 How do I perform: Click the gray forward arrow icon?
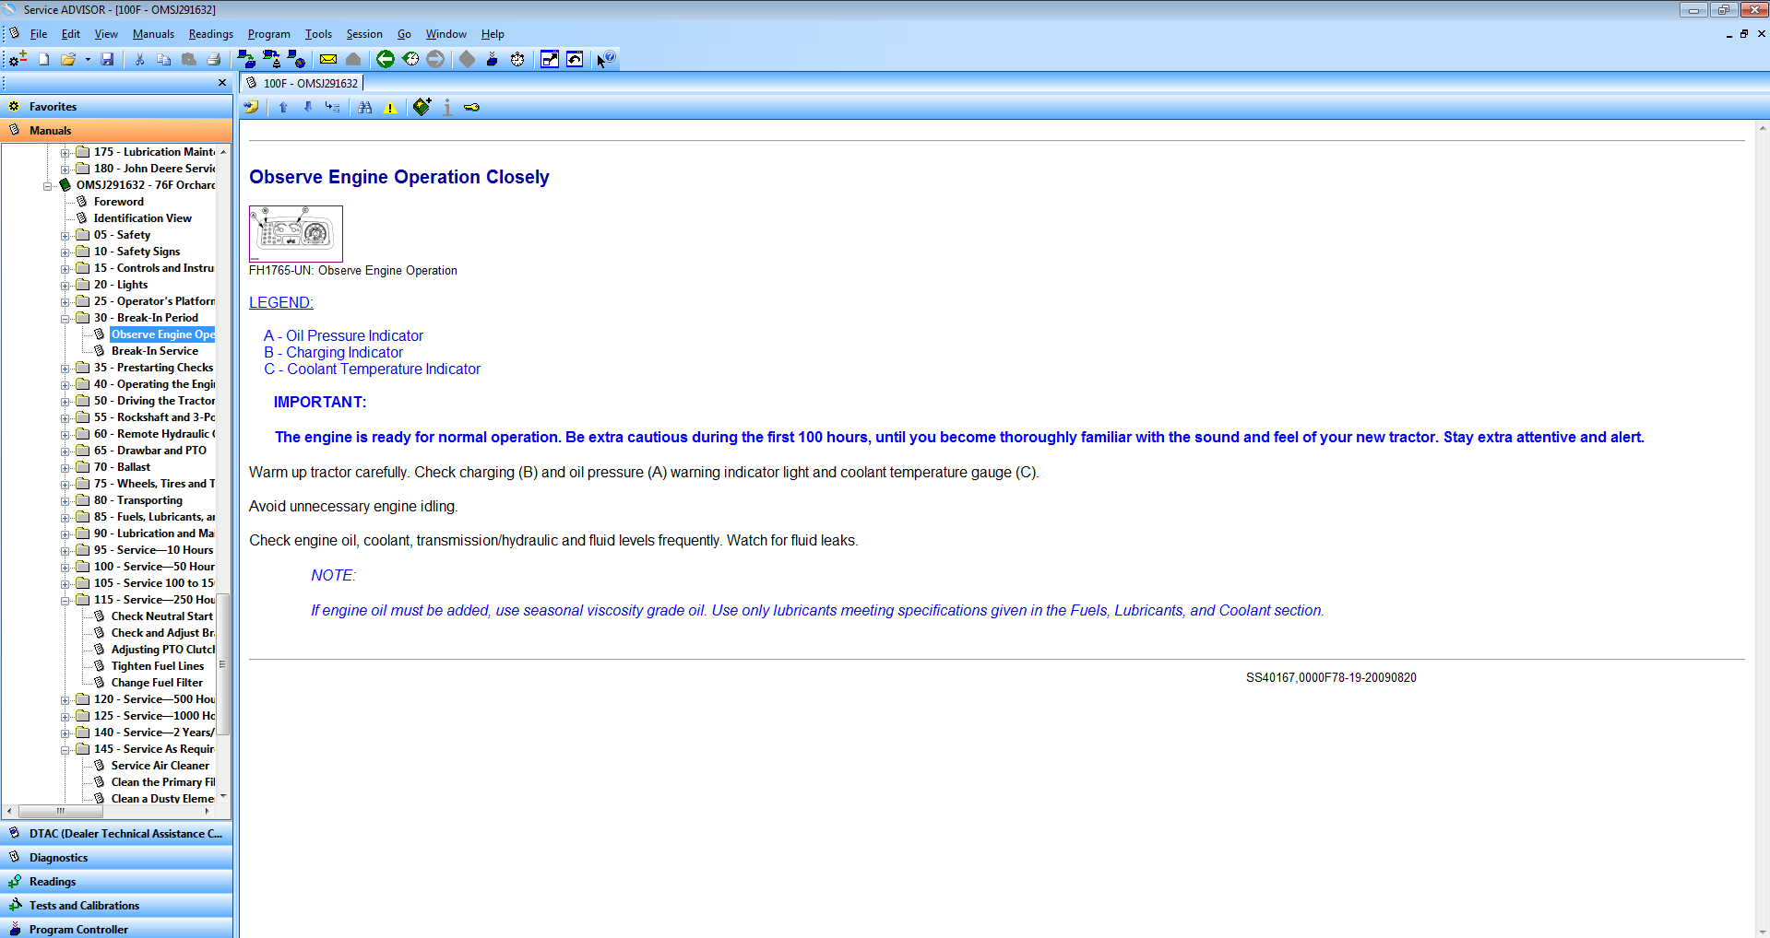click(435, 59)
